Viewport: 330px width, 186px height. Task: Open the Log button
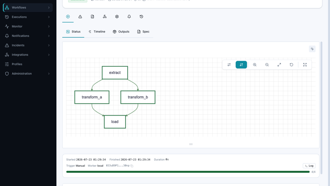pyautogui.click(x=309, y=166)
